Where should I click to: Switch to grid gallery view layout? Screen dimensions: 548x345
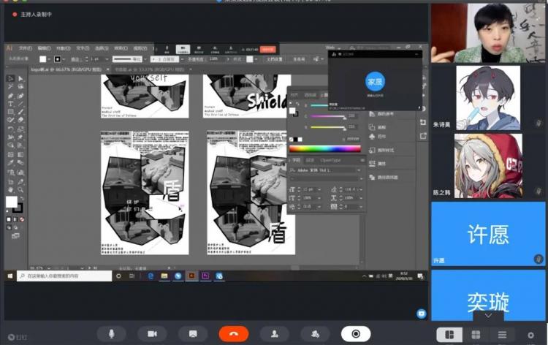tap(476, 335)
